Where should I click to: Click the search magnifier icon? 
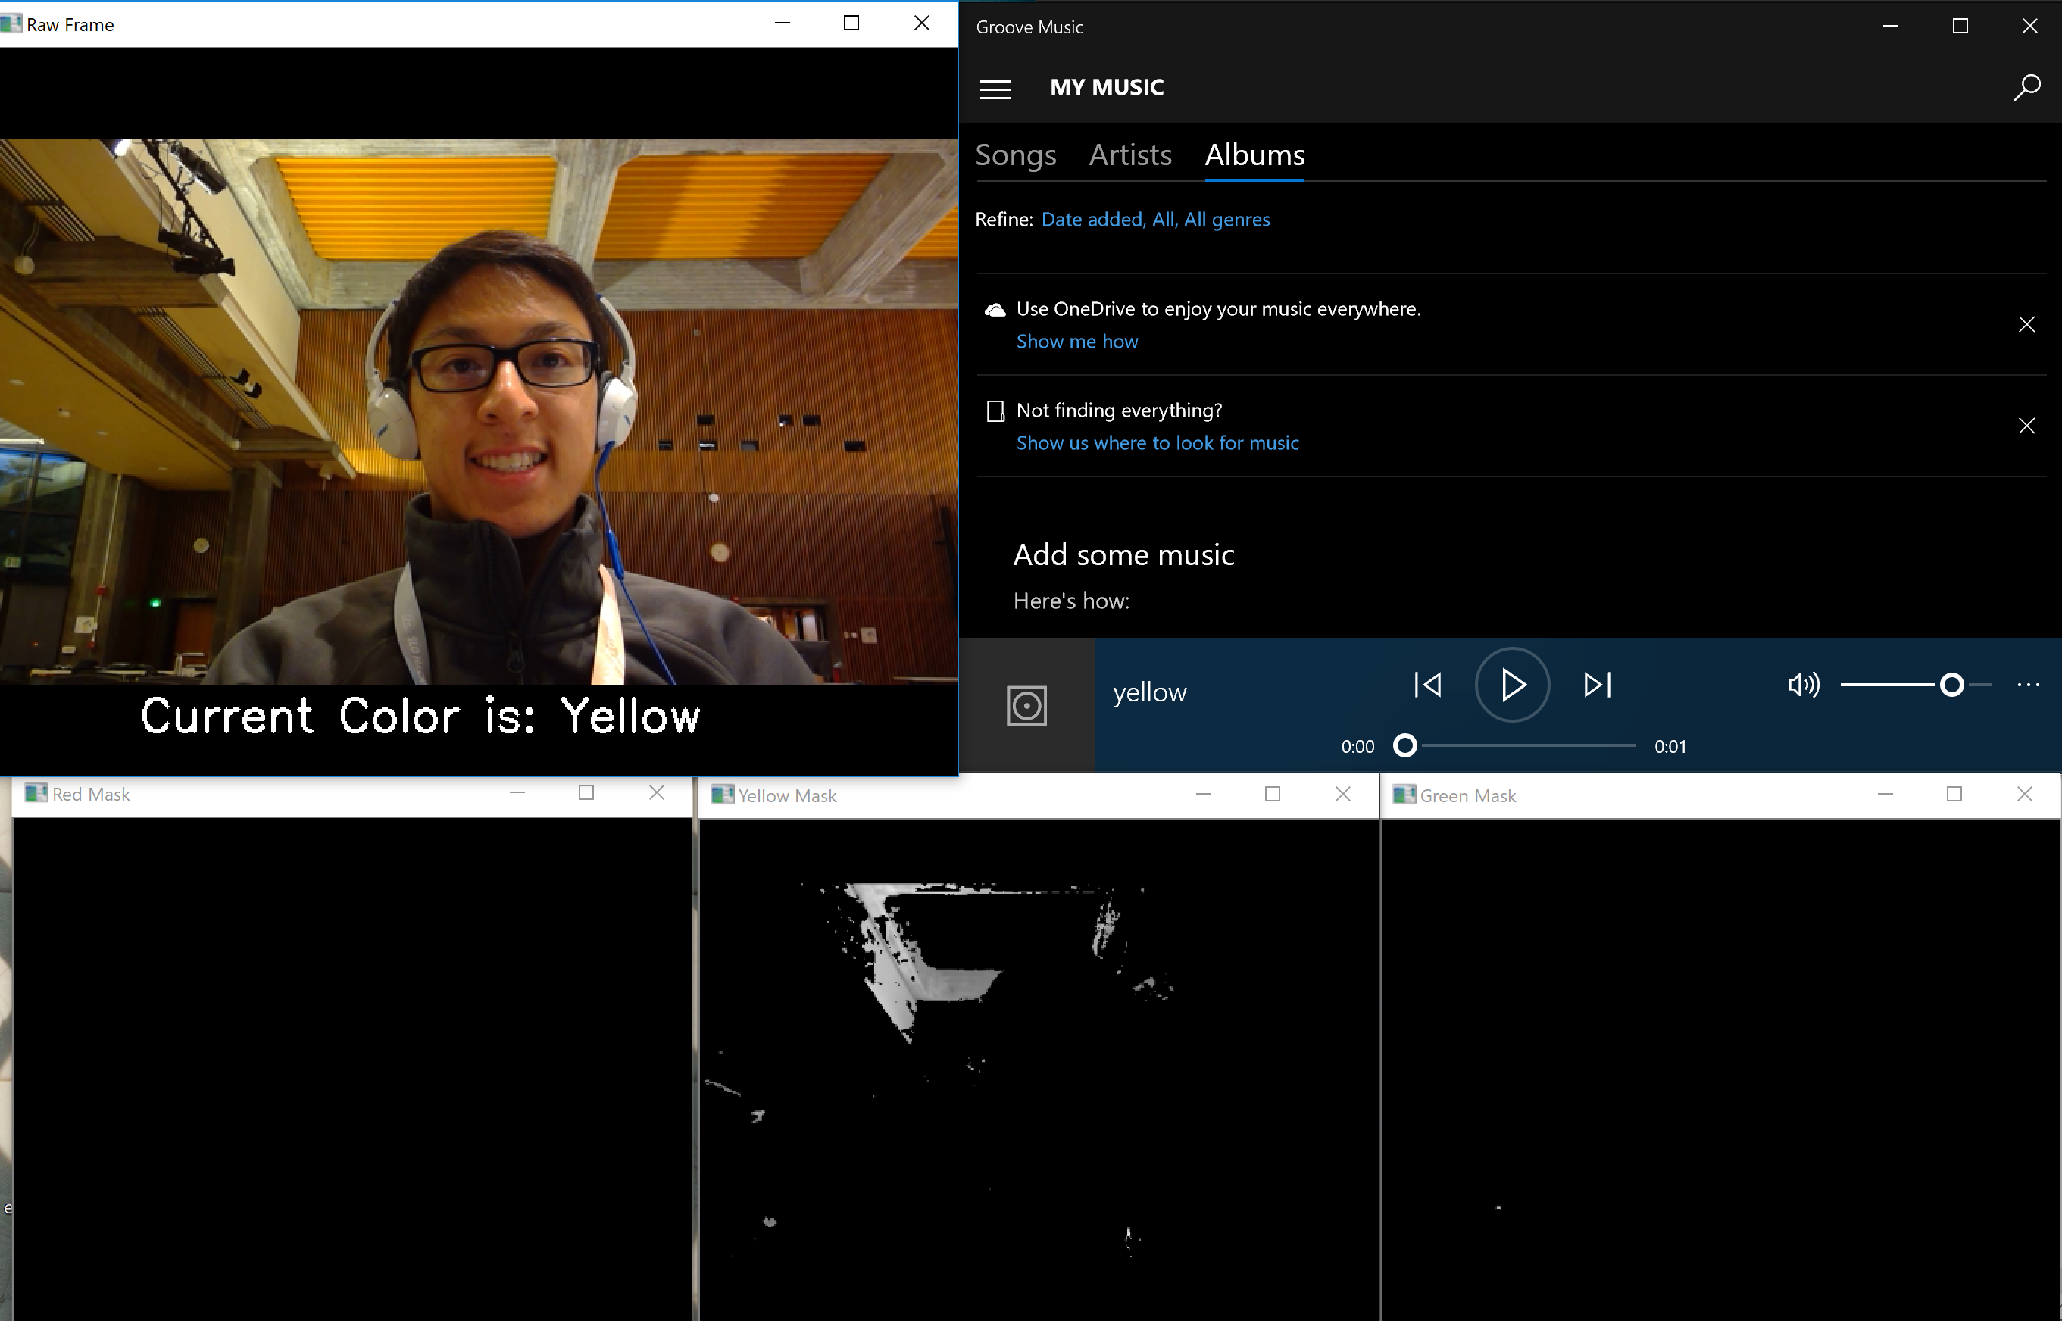(2027, 88)
